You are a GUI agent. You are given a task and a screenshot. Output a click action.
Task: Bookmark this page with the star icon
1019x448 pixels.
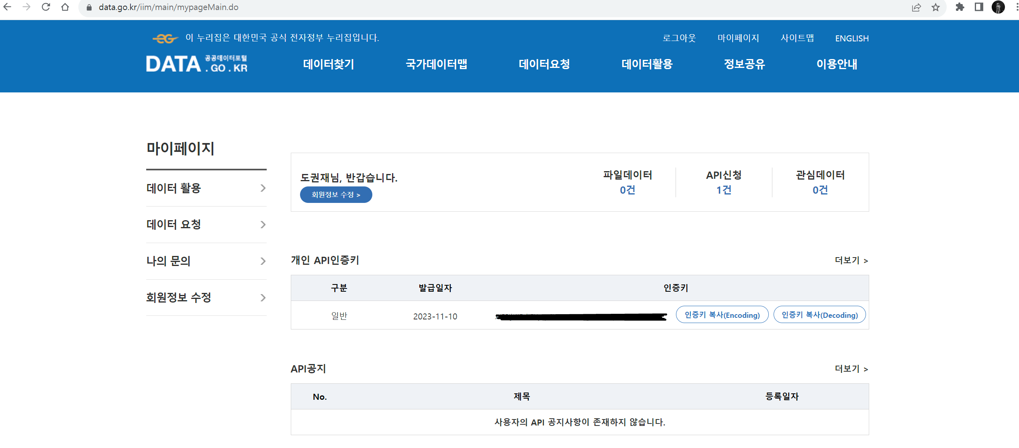coord(935,7)
